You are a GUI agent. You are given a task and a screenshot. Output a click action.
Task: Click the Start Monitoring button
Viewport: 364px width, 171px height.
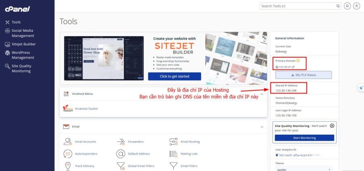tap(304, 138)
